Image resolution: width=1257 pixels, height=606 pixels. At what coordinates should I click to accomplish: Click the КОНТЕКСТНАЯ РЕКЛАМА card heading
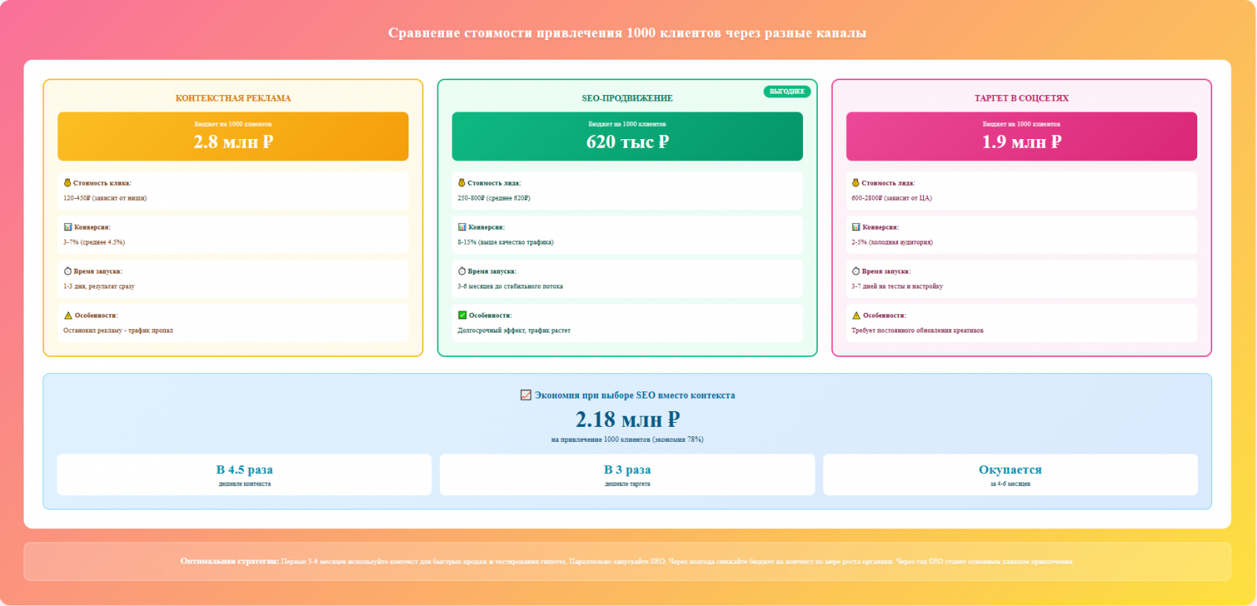point(233,98)
